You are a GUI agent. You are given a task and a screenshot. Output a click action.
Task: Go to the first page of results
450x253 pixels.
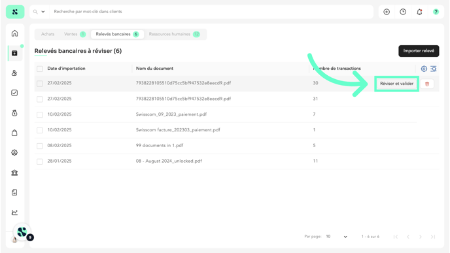[x=396, y=237]
